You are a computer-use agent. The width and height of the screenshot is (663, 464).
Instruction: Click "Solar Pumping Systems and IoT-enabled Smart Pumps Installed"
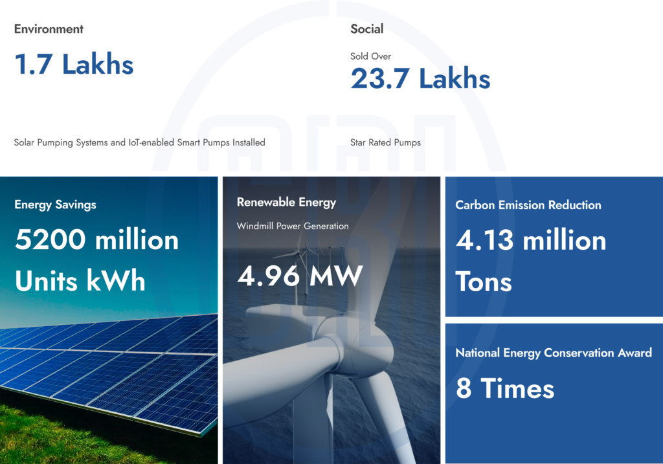pyautogui.click(x=140, y=142)
